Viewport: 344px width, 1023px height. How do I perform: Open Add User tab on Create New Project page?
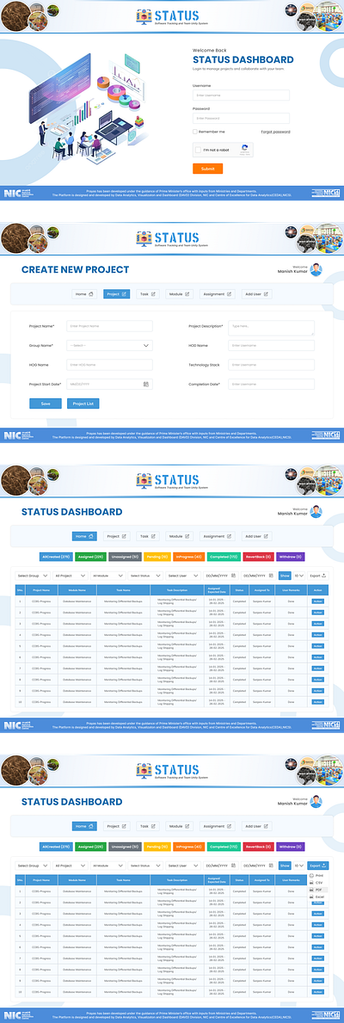tap(256, 294)
